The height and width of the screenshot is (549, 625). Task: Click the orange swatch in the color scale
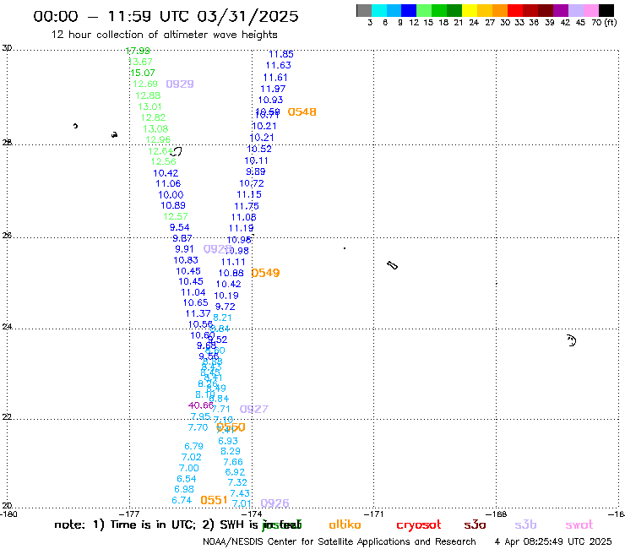[499, 11]
